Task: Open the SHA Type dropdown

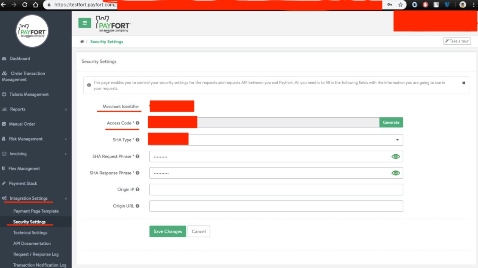Action: click(x=276, y=140)
